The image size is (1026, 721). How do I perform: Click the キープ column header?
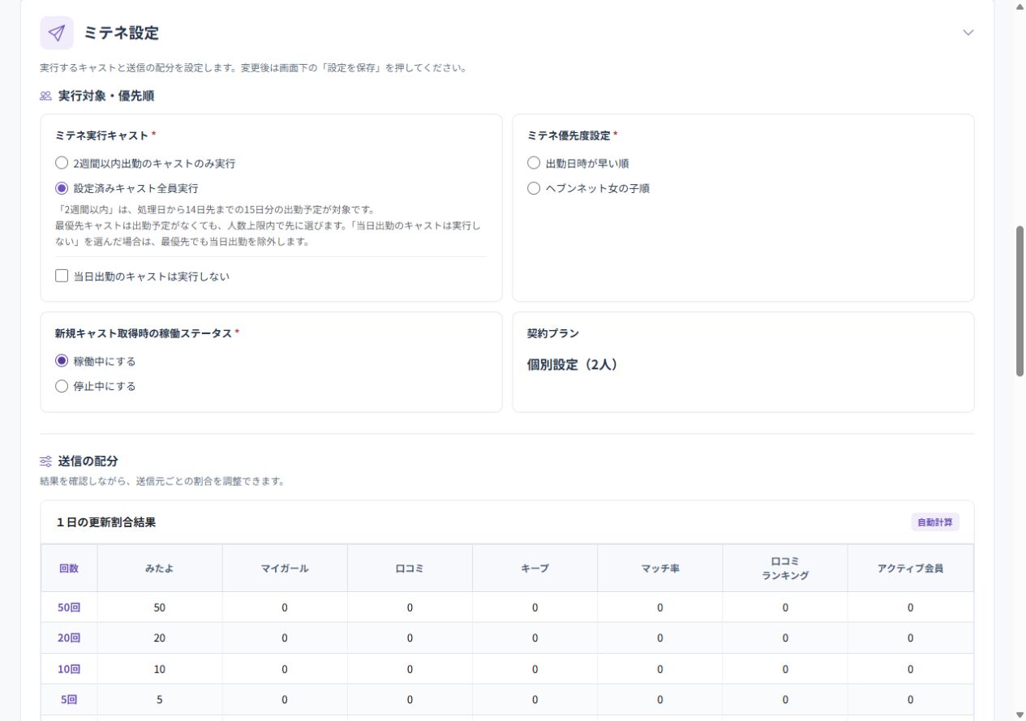pos(534,568)
